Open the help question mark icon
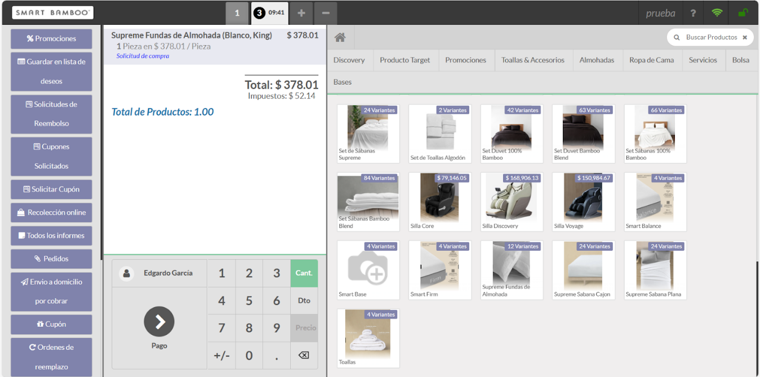This screenshot has height=377, width=760. 693,13
